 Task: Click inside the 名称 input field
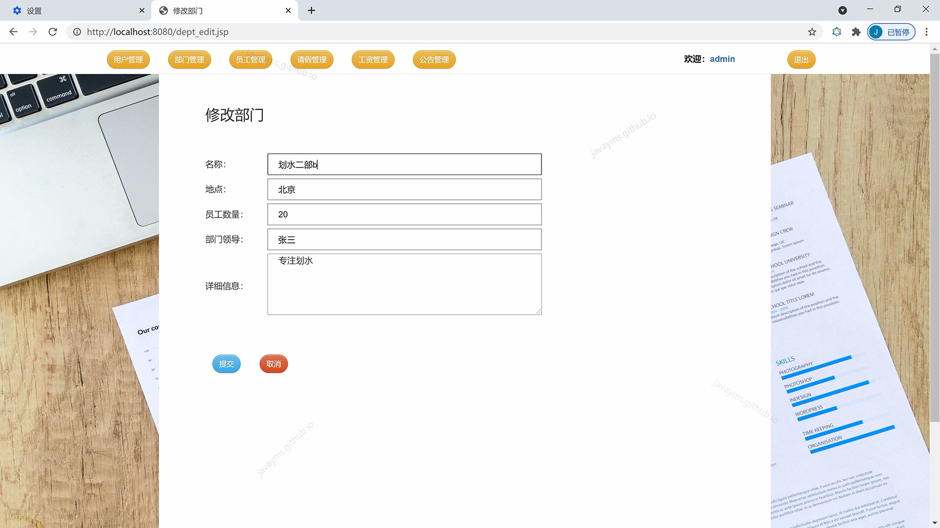click(x=404, y=164)
